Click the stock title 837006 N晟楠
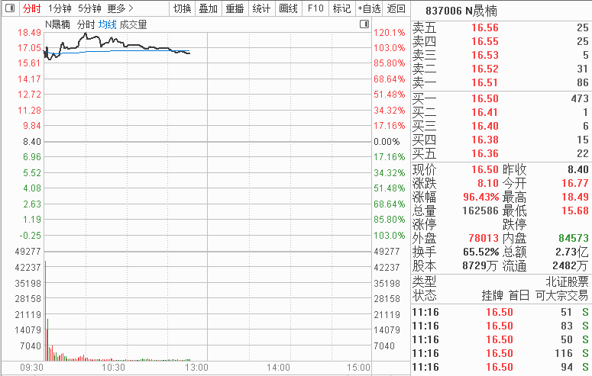 (461, 11)
